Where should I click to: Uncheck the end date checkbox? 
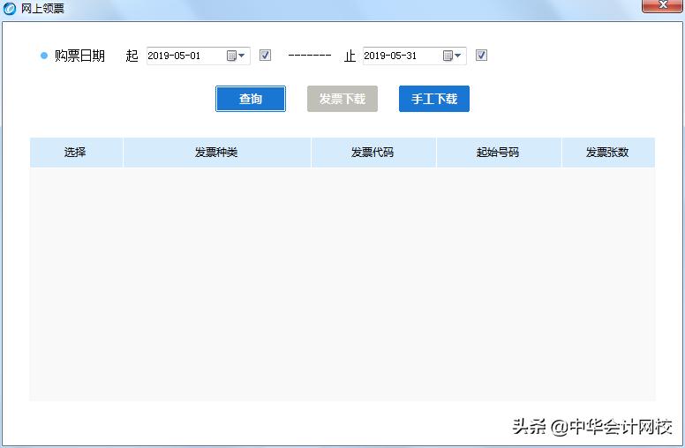tap(481, 55)
